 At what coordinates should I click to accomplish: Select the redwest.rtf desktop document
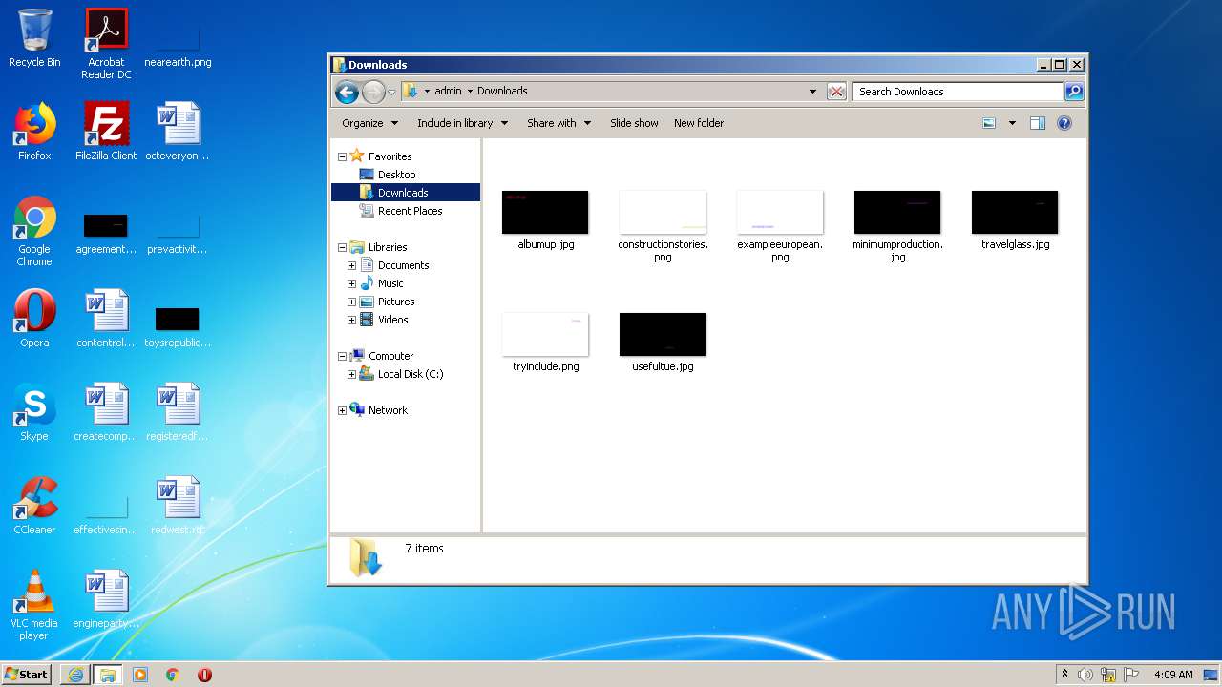pyautogui.click(x=178, y=506)
